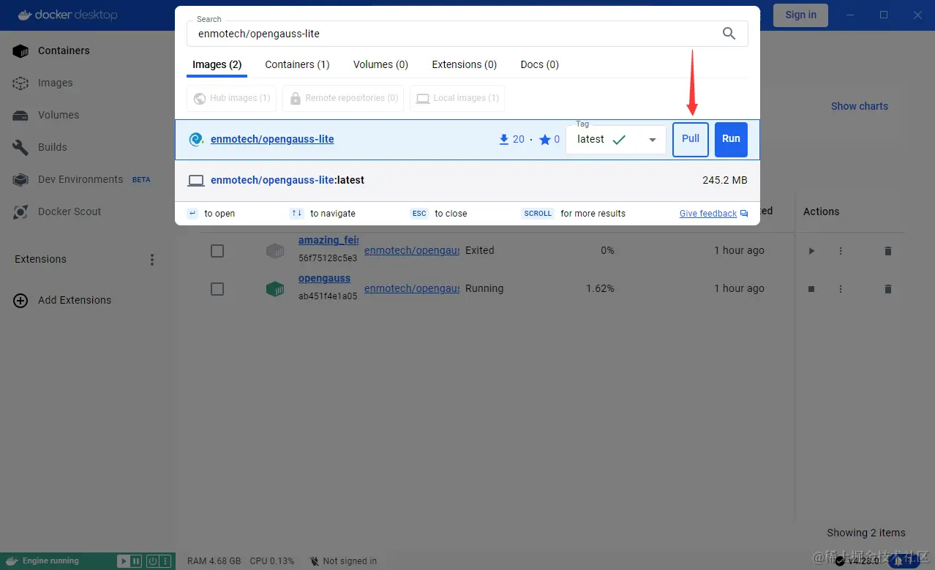Click the green container icon of opengauss
935x570 pixels.
tap(275, 289)
